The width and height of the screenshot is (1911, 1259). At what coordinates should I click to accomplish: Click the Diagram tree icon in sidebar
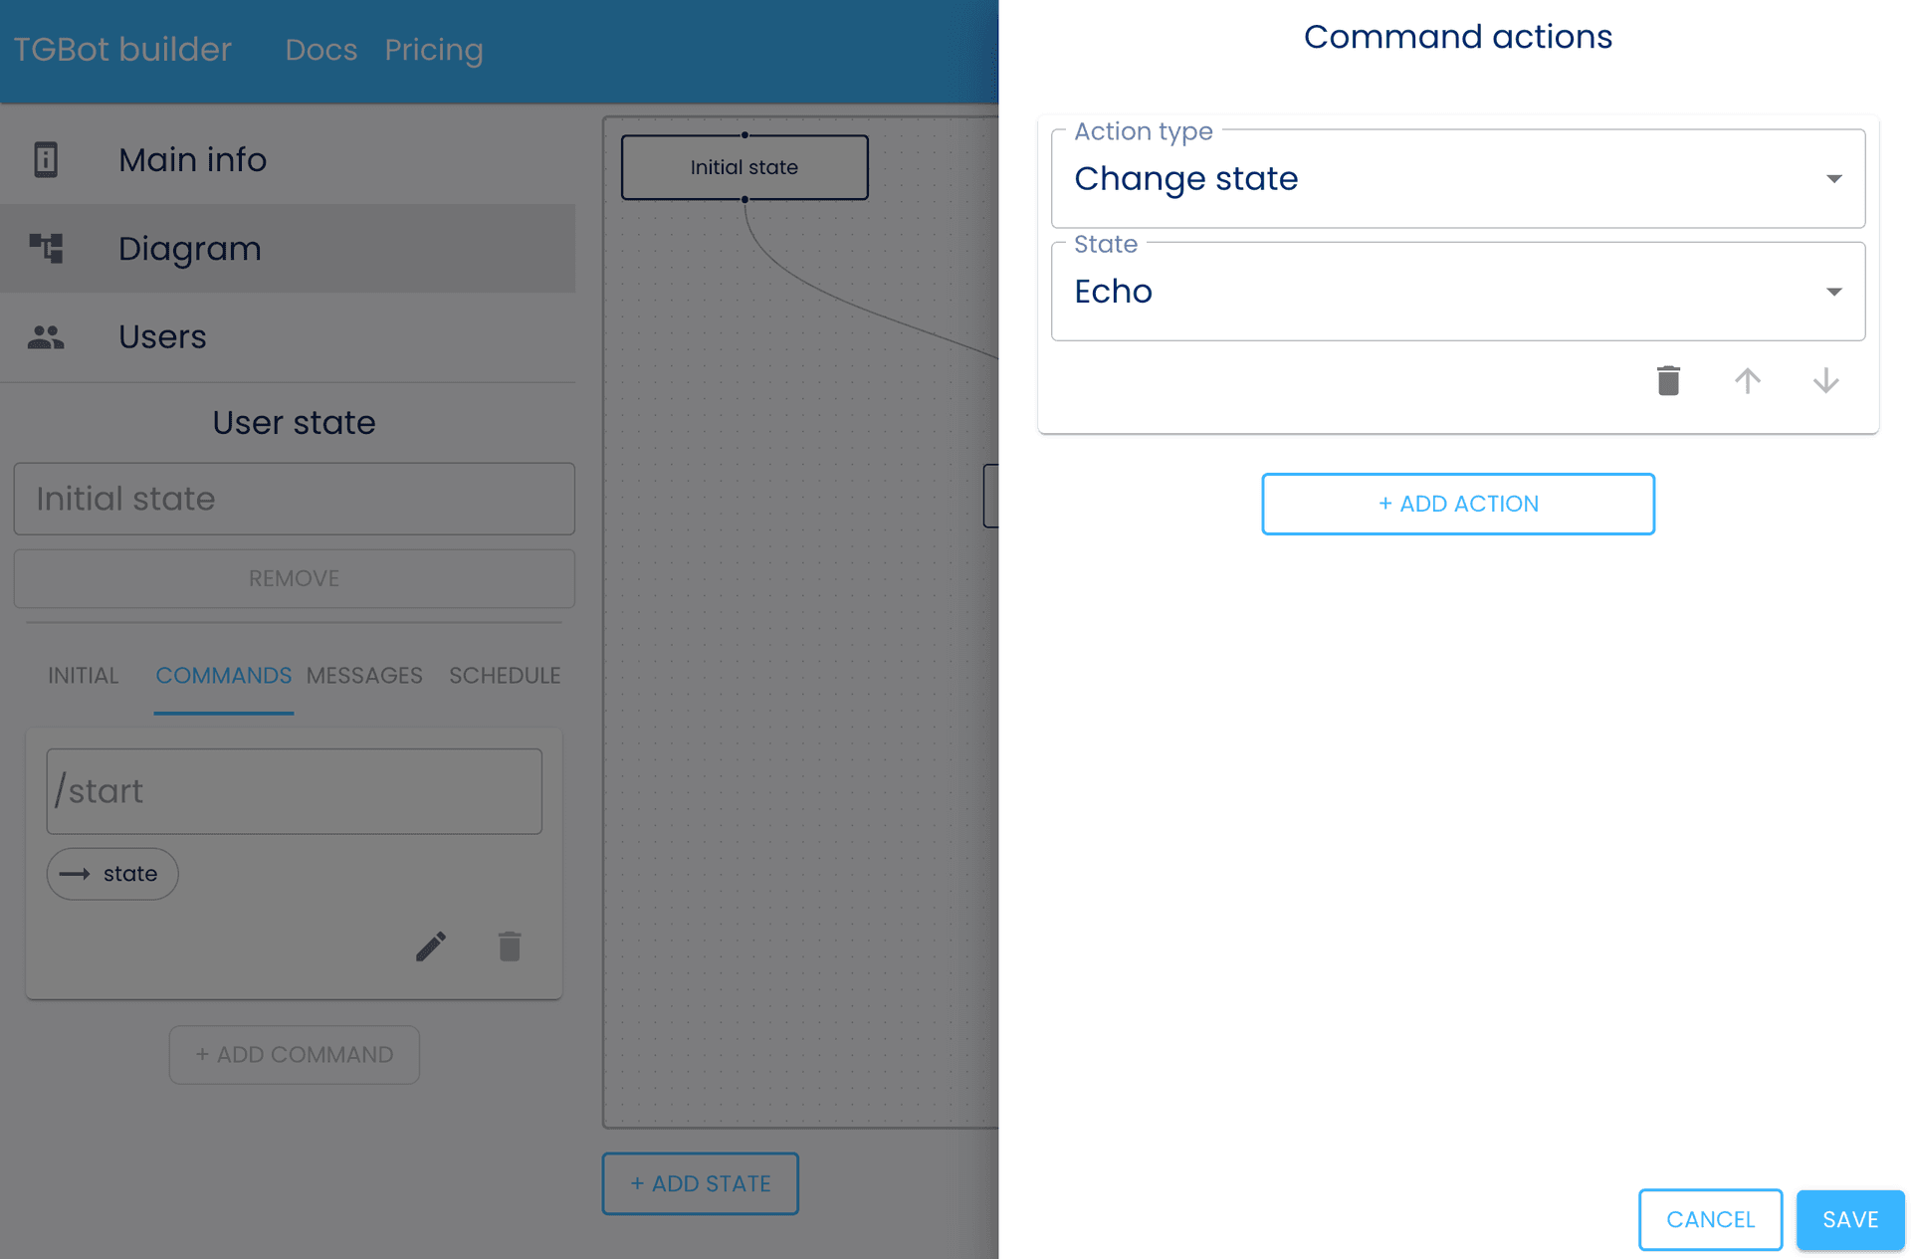(x=46, y=248)
